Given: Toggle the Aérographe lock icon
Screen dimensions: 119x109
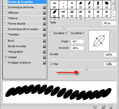Looking at the screenshot, I should (44, 52).
